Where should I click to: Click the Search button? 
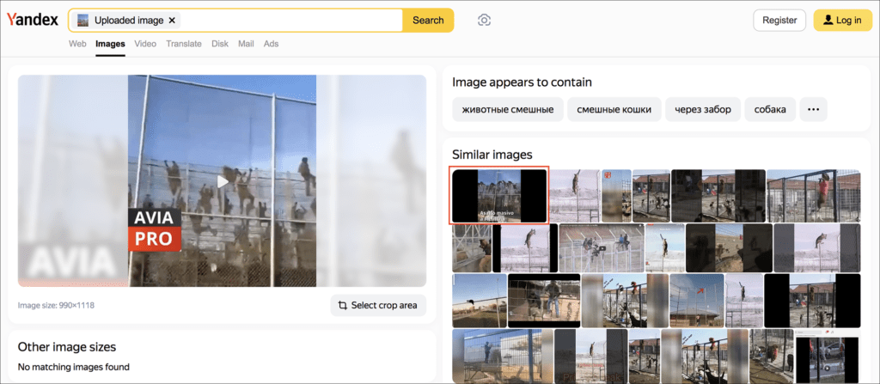428,20
